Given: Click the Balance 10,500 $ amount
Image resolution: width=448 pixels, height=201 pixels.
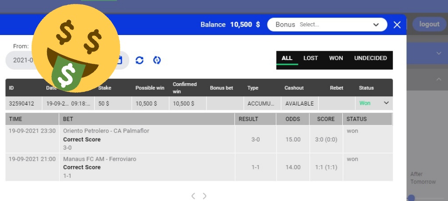Looking at the screenshot, I should [245, 25].
